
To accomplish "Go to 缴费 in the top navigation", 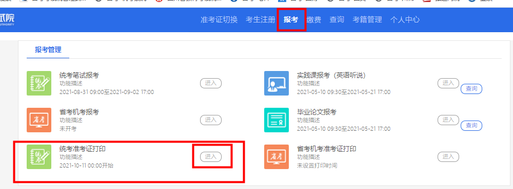I will click(314, 19).
